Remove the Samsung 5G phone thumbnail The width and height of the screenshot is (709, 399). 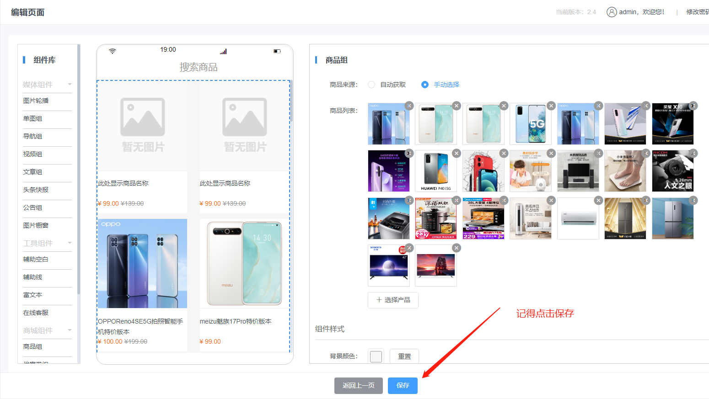click(551, 106)
